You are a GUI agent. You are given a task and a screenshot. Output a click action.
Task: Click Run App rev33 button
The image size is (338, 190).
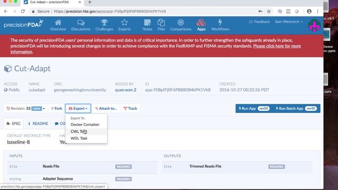254,108
